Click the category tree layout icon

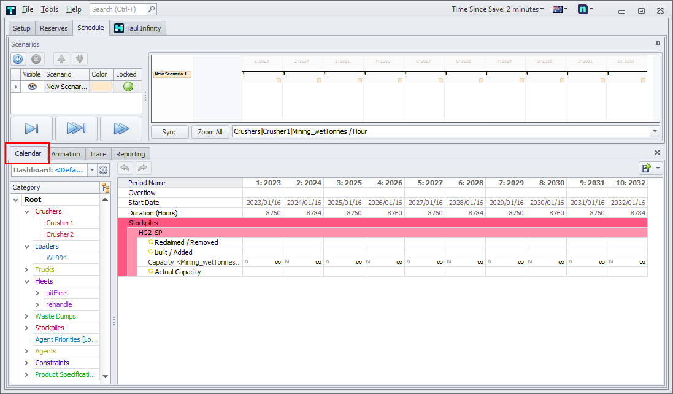click(x=106, y=188)
